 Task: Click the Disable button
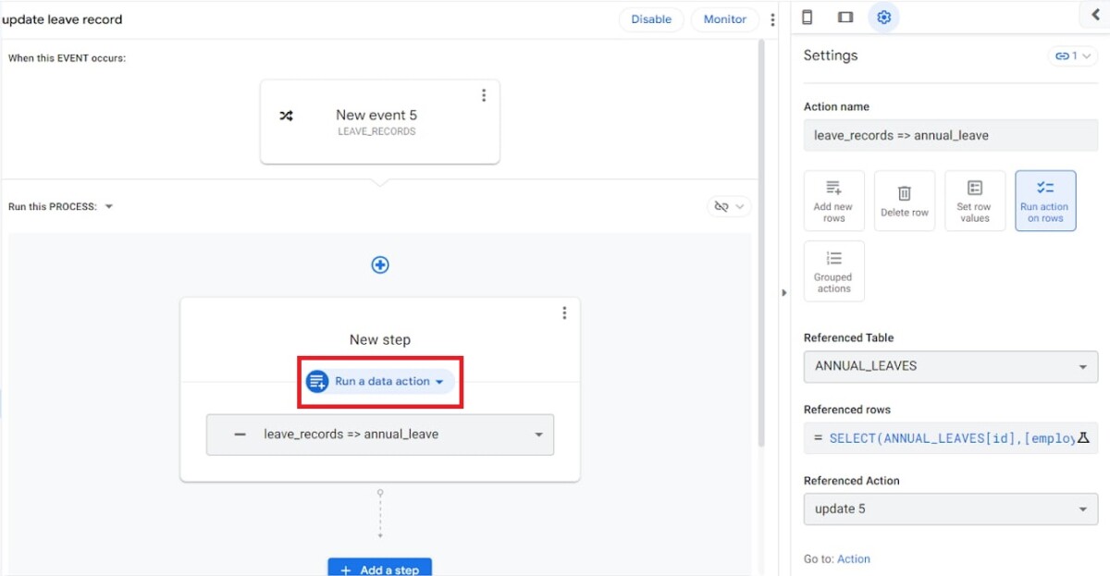pyautogui.click(x=651, y=18)
